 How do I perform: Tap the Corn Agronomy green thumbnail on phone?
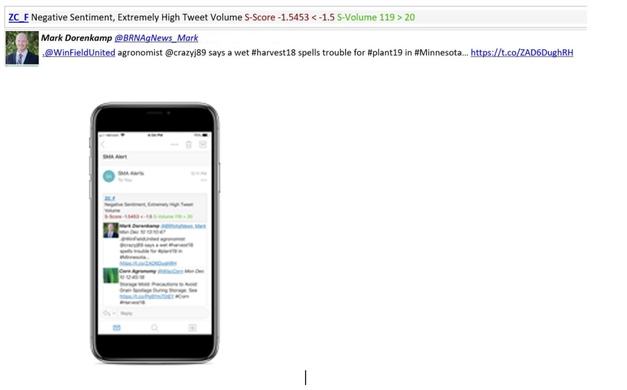(110, 275)
